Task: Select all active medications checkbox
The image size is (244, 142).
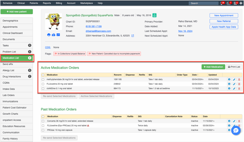Action: (43, 75)
